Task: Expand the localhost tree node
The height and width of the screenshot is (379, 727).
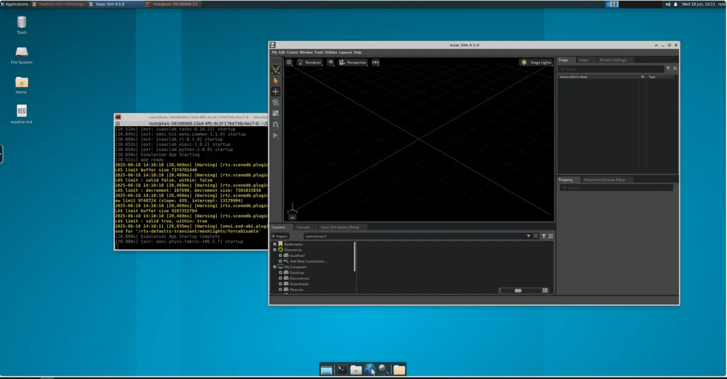Action: tap(280, 255)
